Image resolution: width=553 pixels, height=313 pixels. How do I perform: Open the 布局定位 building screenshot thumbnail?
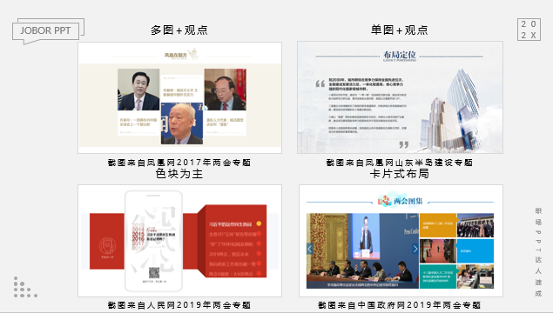400,97
